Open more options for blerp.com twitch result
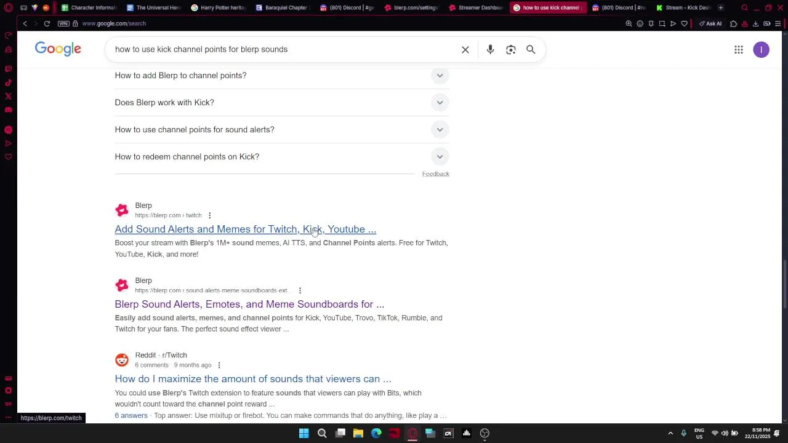Image resolution: width=788 pixels, height=443 pixels. (209, 215)
